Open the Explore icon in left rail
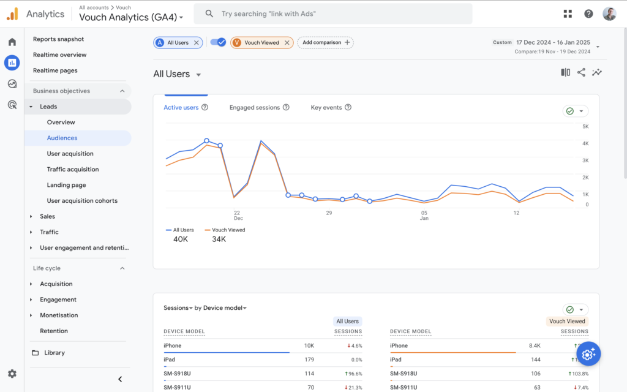Viewport: 627px width, 392px height. coord(12,83)
